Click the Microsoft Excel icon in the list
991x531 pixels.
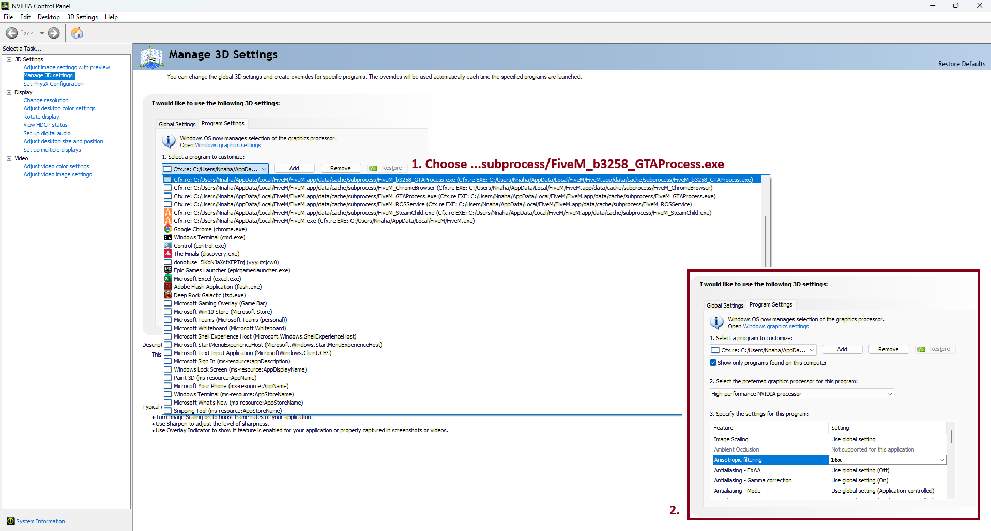[168, 278]
